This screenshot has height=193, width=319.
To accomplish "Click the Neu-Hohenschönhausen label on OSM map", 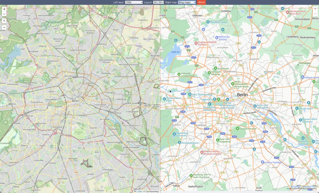I will [x=129, y=64].
